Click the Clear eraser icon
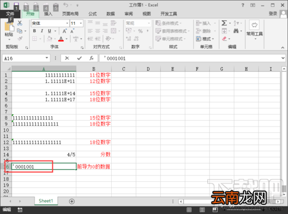288x214 pixels. 224,39
